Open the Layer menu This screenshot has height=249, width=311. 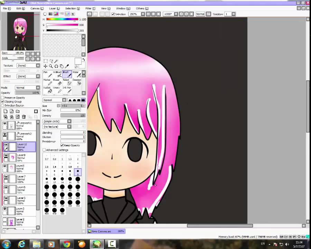[x=54, y=9]
